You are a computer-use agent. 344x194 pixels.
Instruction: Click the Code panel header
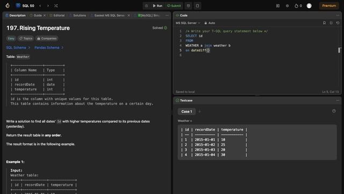pyautogui.click(x=182, y=16)
